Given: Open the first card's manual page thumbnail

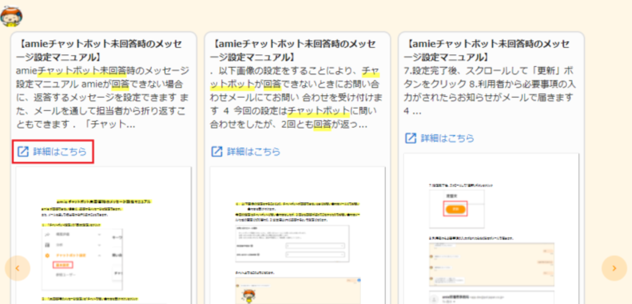Looking at the screenshot, I should (103, 236).
